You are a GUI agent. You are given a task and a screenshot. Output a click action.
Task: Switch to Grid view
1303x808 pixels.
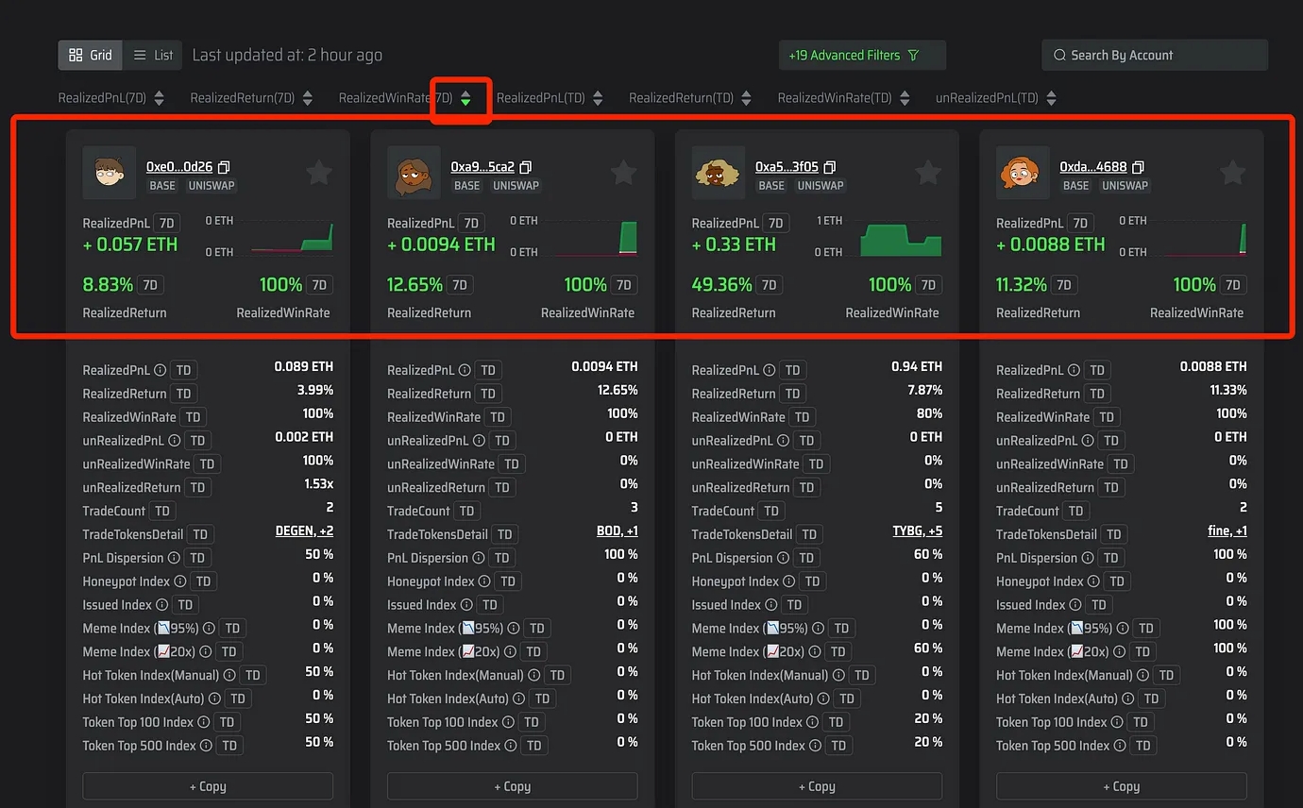pos(91,56)
